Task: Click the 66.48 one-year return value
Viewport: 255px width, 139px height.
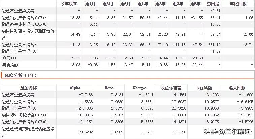Action: (145, 45)
